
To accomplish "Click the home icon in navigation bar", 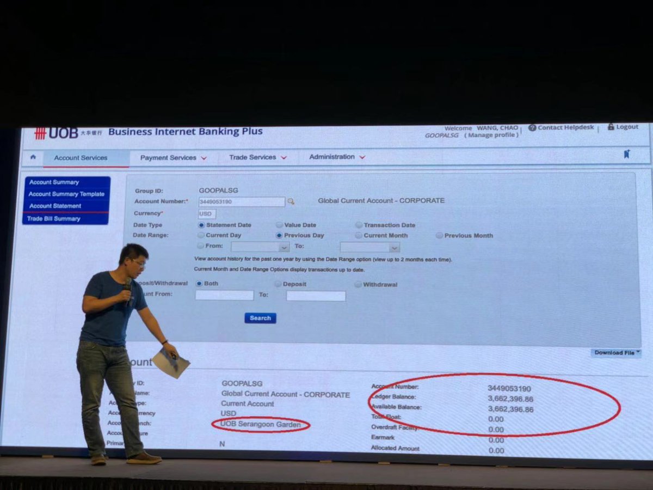I will [x=33, y=157].
